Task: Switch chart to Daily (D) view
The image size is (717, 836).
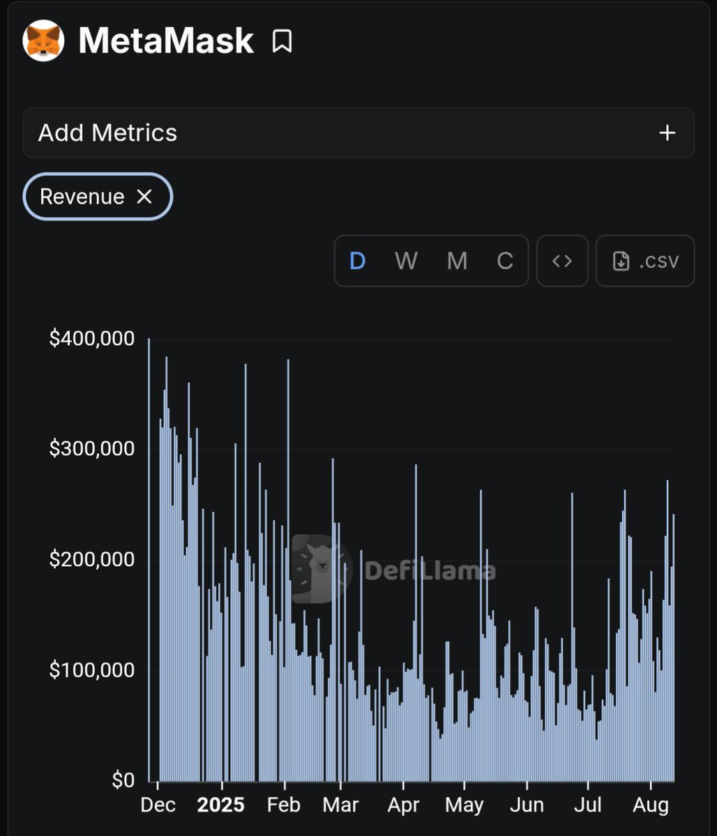Action: tap(357, 261)
